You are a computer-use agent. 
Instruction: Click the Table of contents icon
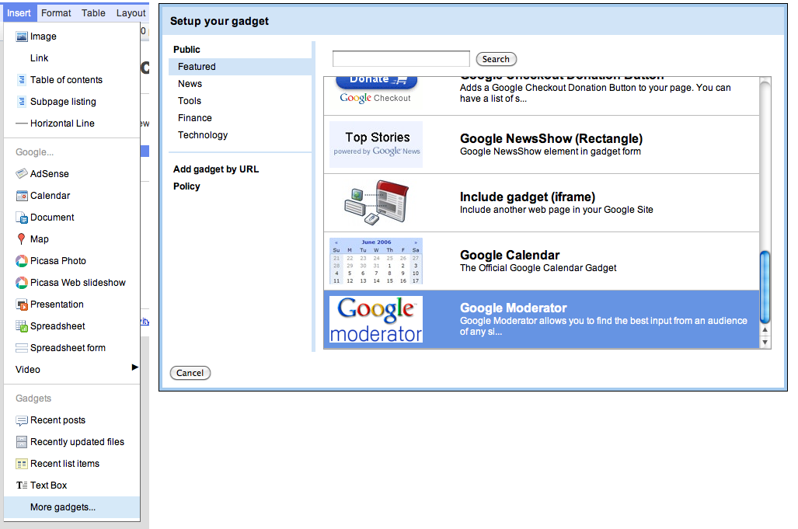point(22,80)
